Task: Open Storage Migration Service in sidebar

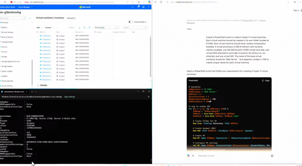Action: [10, 61]
